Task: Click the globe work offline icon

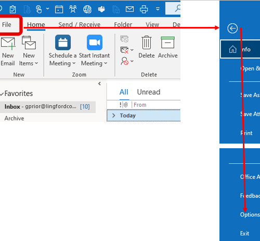Action: click(87, 9)
